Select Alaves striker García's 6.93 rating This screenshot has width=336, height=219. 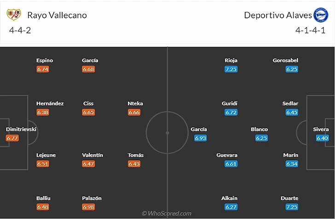[x=200, y=138]
